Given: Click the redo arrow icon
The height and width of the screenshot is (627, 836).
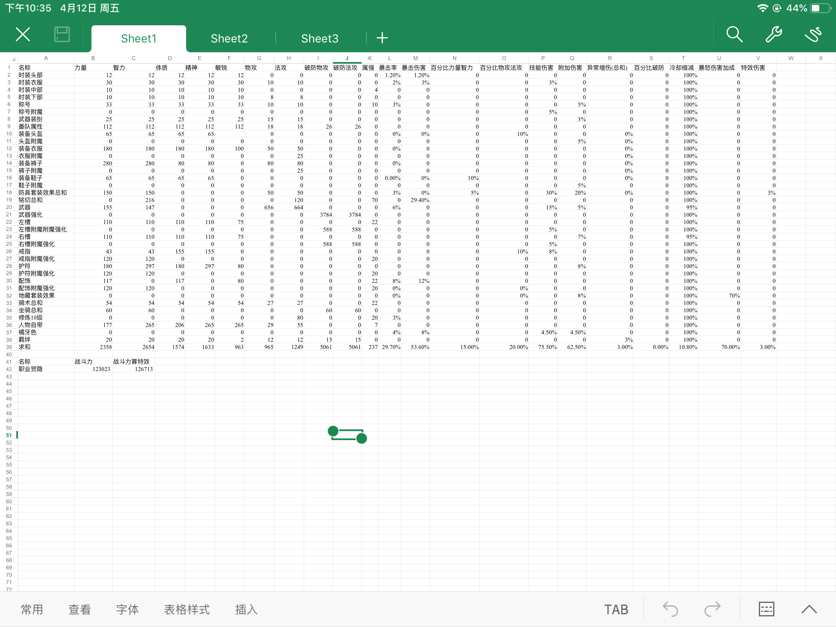Looking at the screenshot, I should click(x=713, y=609).
